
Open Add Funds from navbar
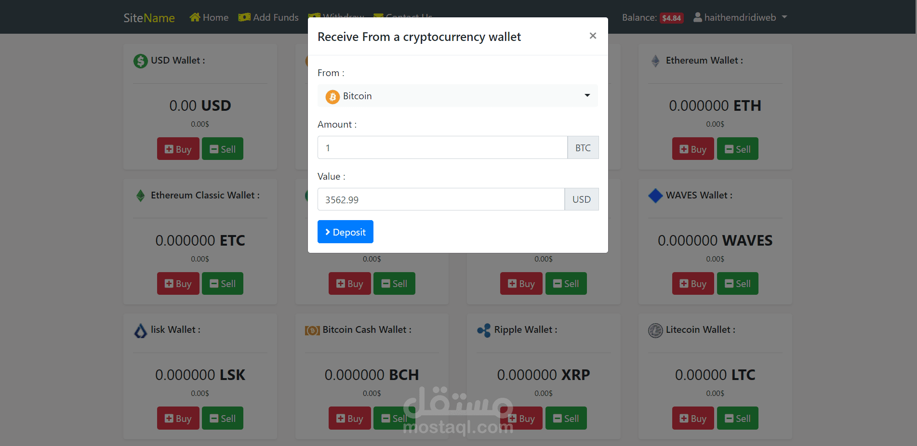pos(268,17)
